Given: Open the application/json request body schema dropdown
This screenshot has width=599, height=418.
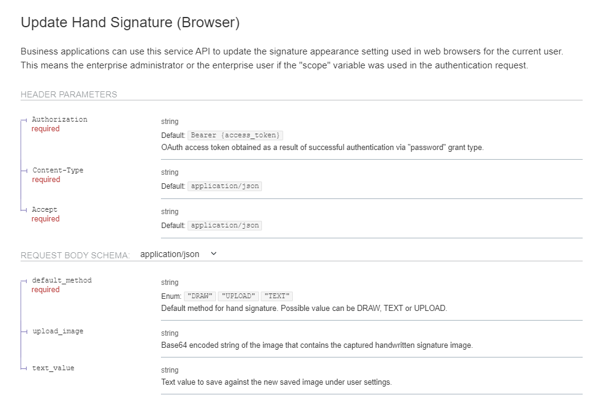Looking at the screenshot, I should pos(170,254).
